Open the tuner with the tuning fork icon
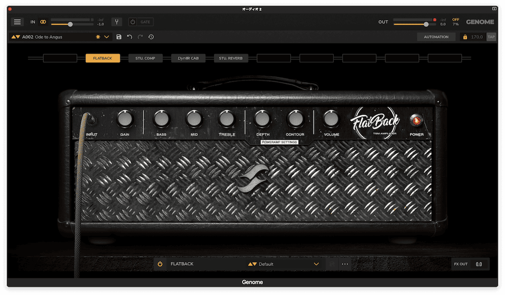505x295 pixels. [116, 22]
